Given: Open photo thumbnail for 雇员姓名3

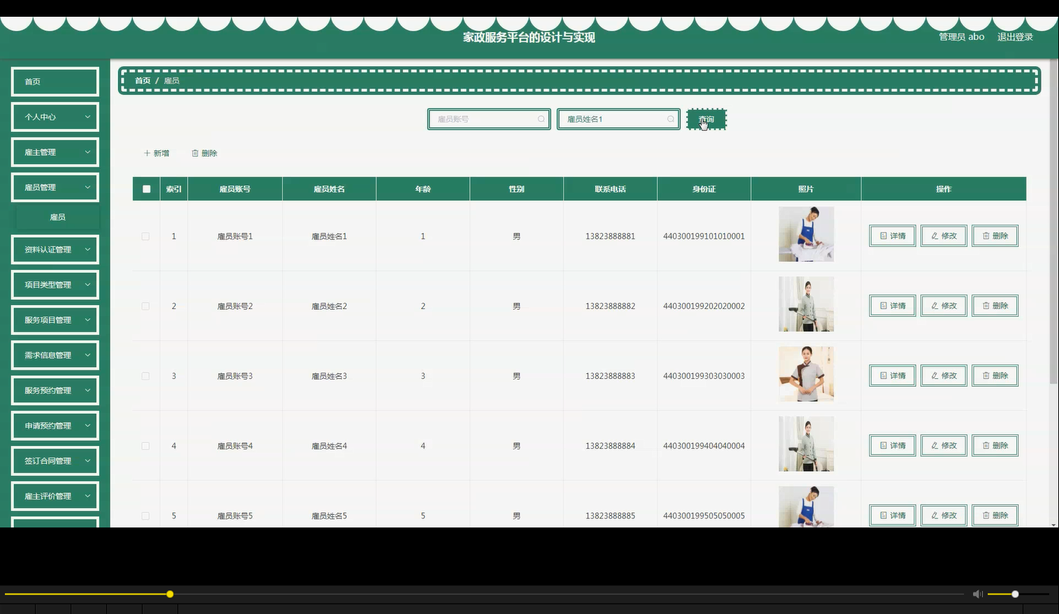Looking at the screenshot, I should pyautogui.click(x=806, y=374).
